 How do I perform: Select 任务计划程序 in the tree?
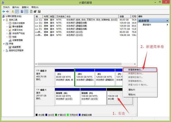[x=18, y=23]
